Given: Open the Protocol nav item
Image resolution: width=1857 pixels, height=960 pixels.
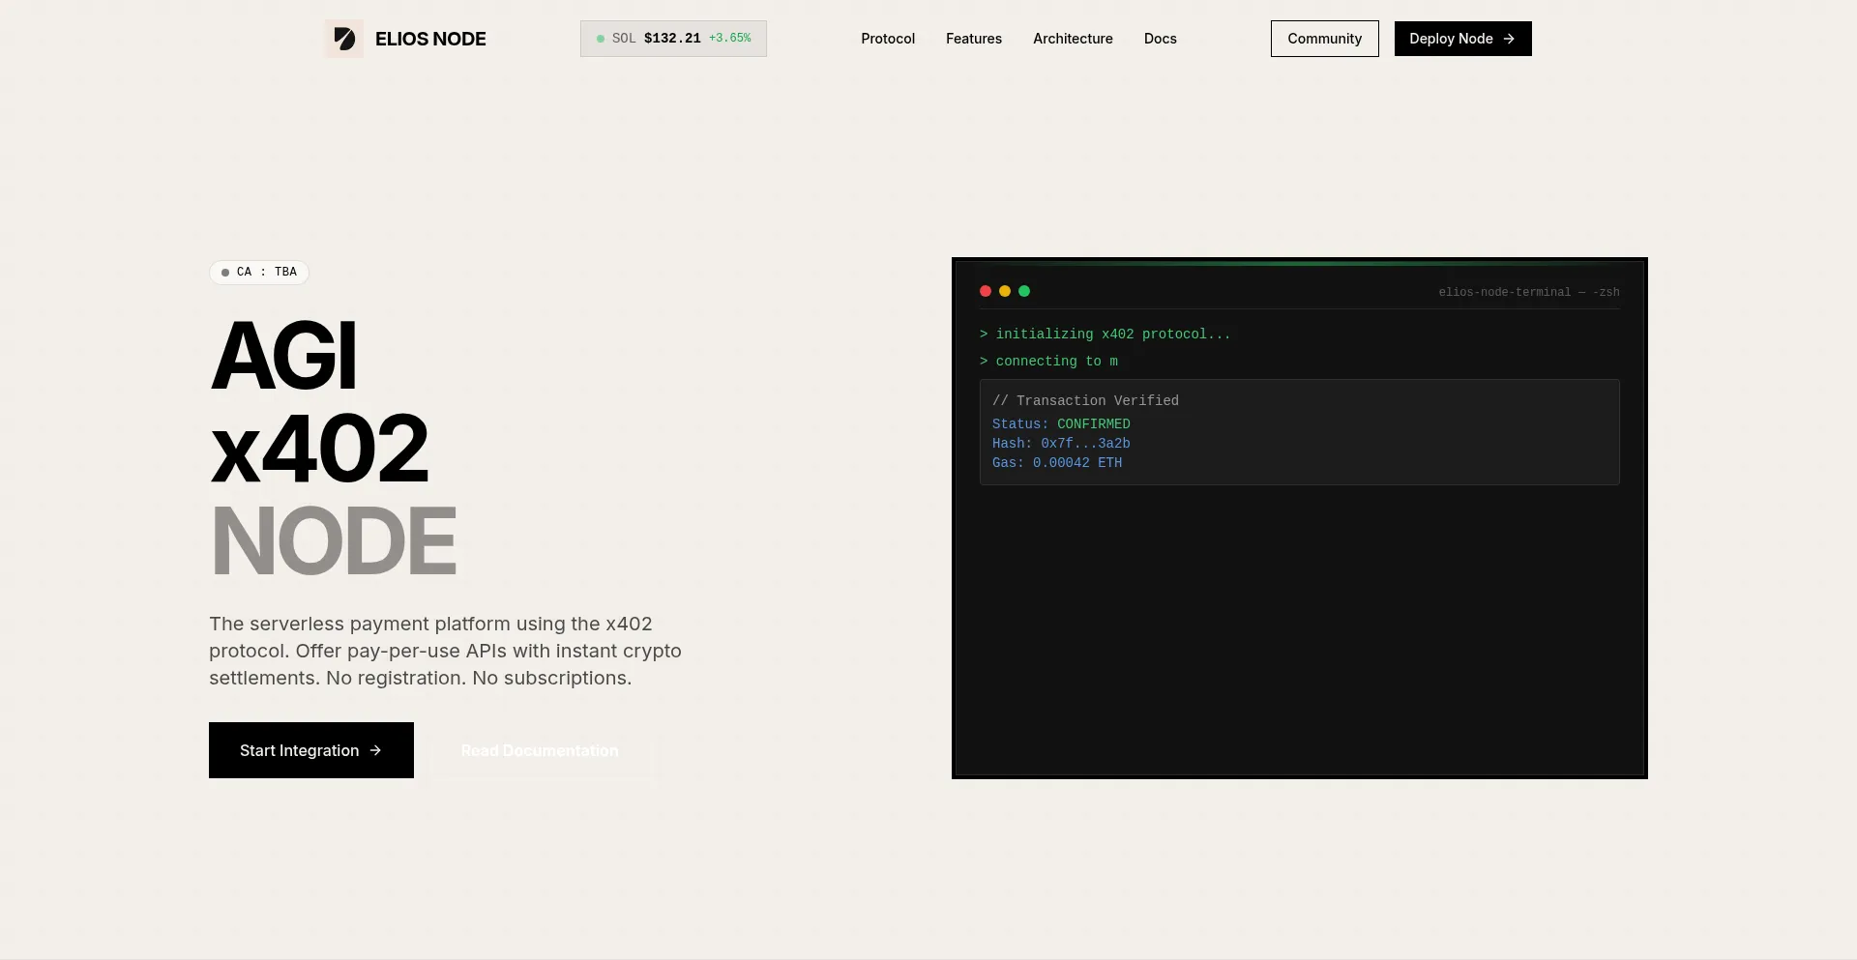Looking at the screenshot, I should click(887, 39).
